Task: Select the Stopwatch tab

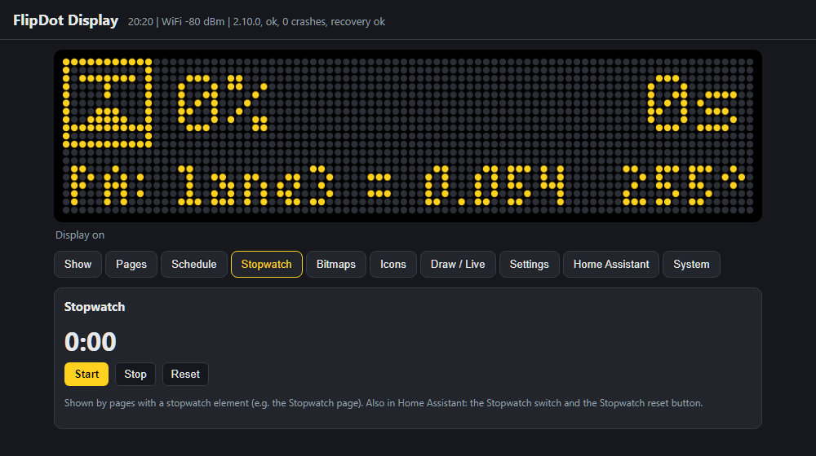Action: (267, 265)
